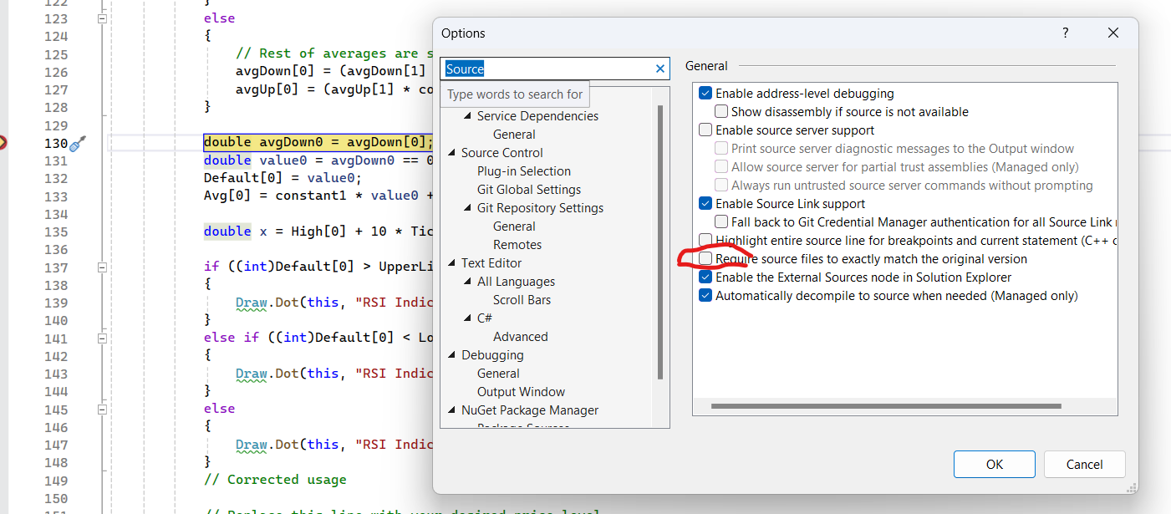Collapse the Debugging node
The width and height of the screenshot is (1171, 514).
click(x=452, y=355)
